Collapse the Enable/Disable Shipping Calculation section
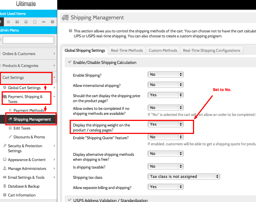Viewport: 256px width, 202px height. click(69, 63)
